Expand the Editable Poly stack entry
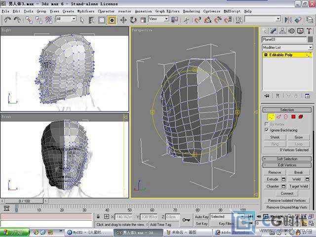Viewport: 316px width, 237px height. point(266,55)
